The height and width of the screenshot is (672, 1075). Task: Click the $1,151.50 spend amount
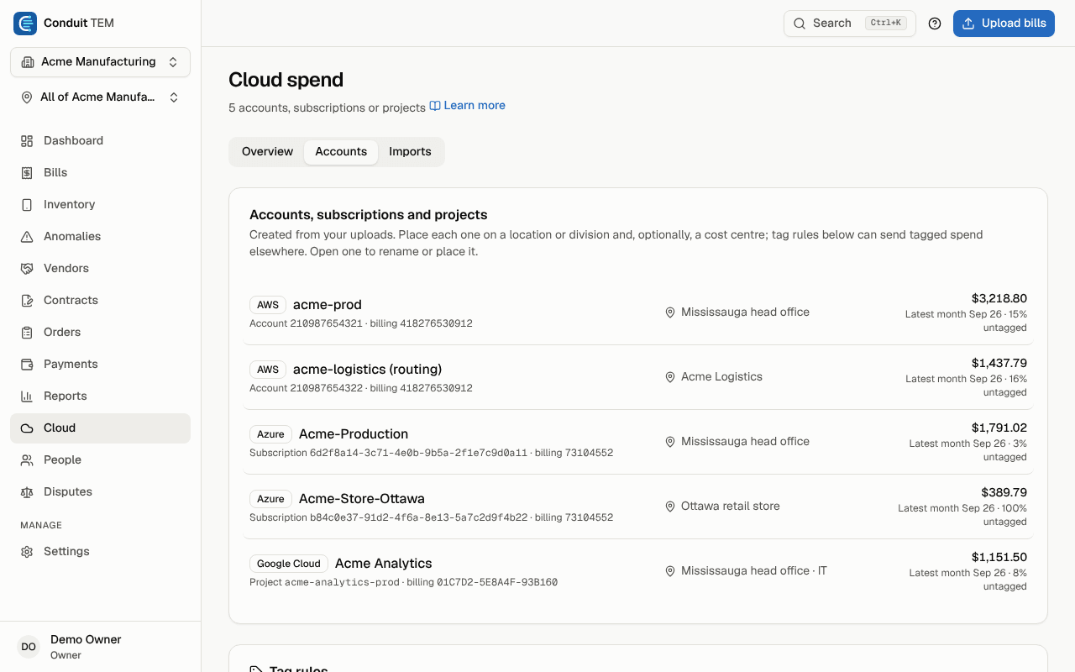(x=999, y=558)
